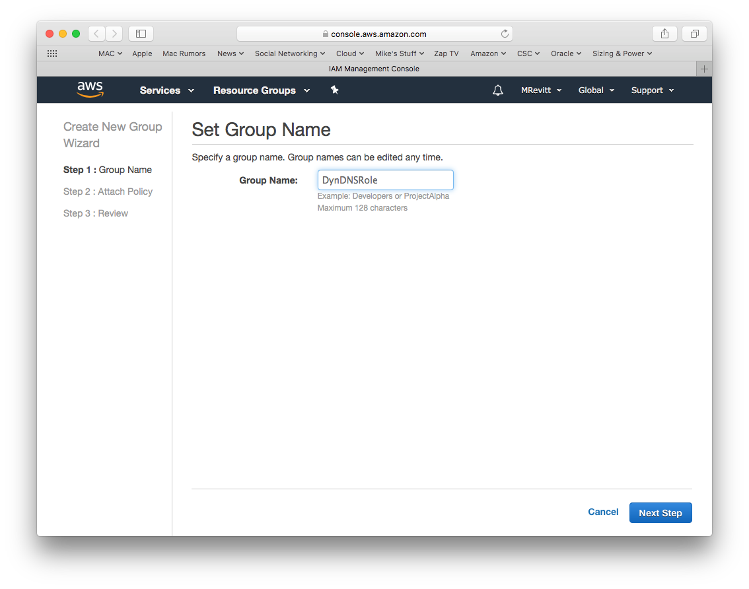Maximize window with green button

coord(76,34)
